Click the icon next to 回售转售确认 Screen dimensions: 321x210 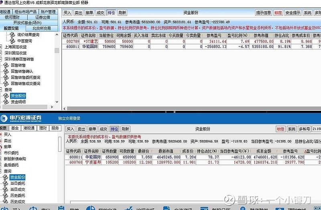[x=6, y=71]
